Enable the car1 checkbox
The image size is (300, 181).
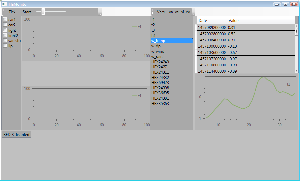pos(5,19)
